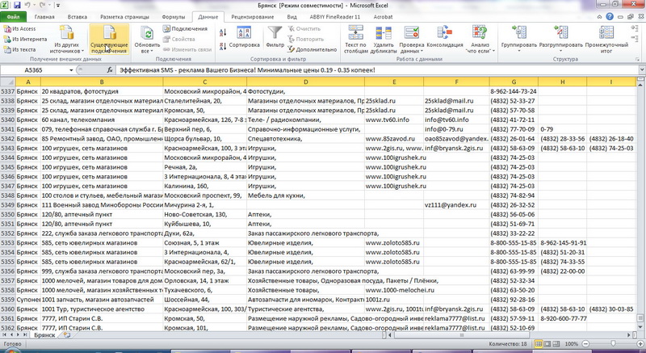Open the Разметка страницы tab
646x353 pixels.
pos(125,17)
